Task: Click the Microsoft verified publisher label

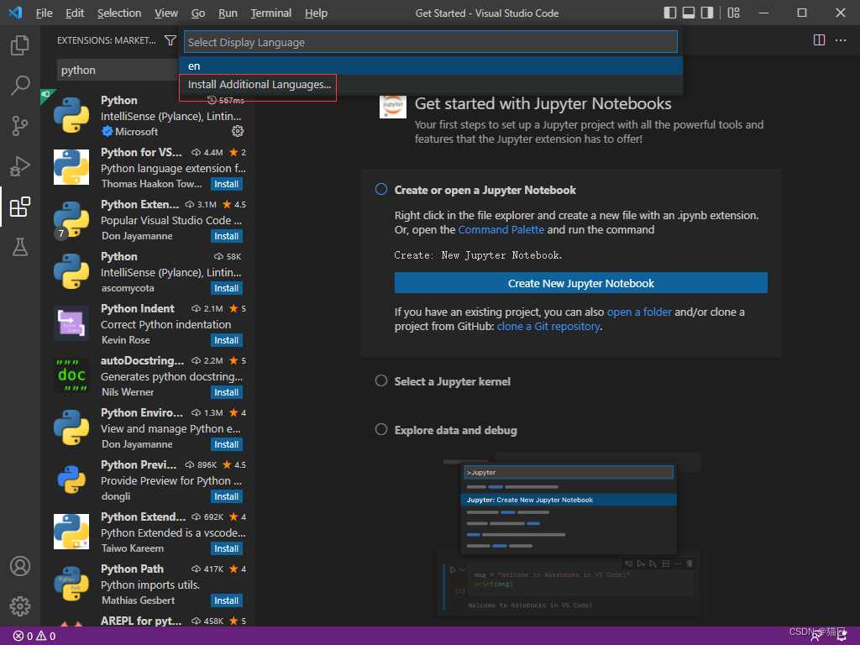Action: (x=130, y=132)
